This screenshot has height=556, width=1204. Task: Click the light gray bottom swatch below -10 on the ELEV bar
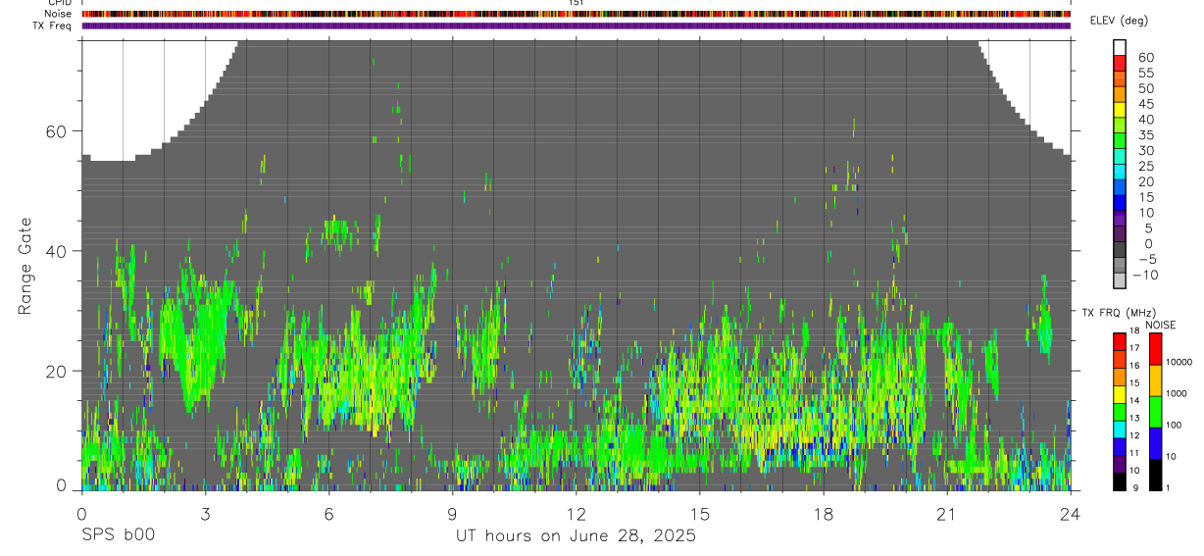[1120, 279]
